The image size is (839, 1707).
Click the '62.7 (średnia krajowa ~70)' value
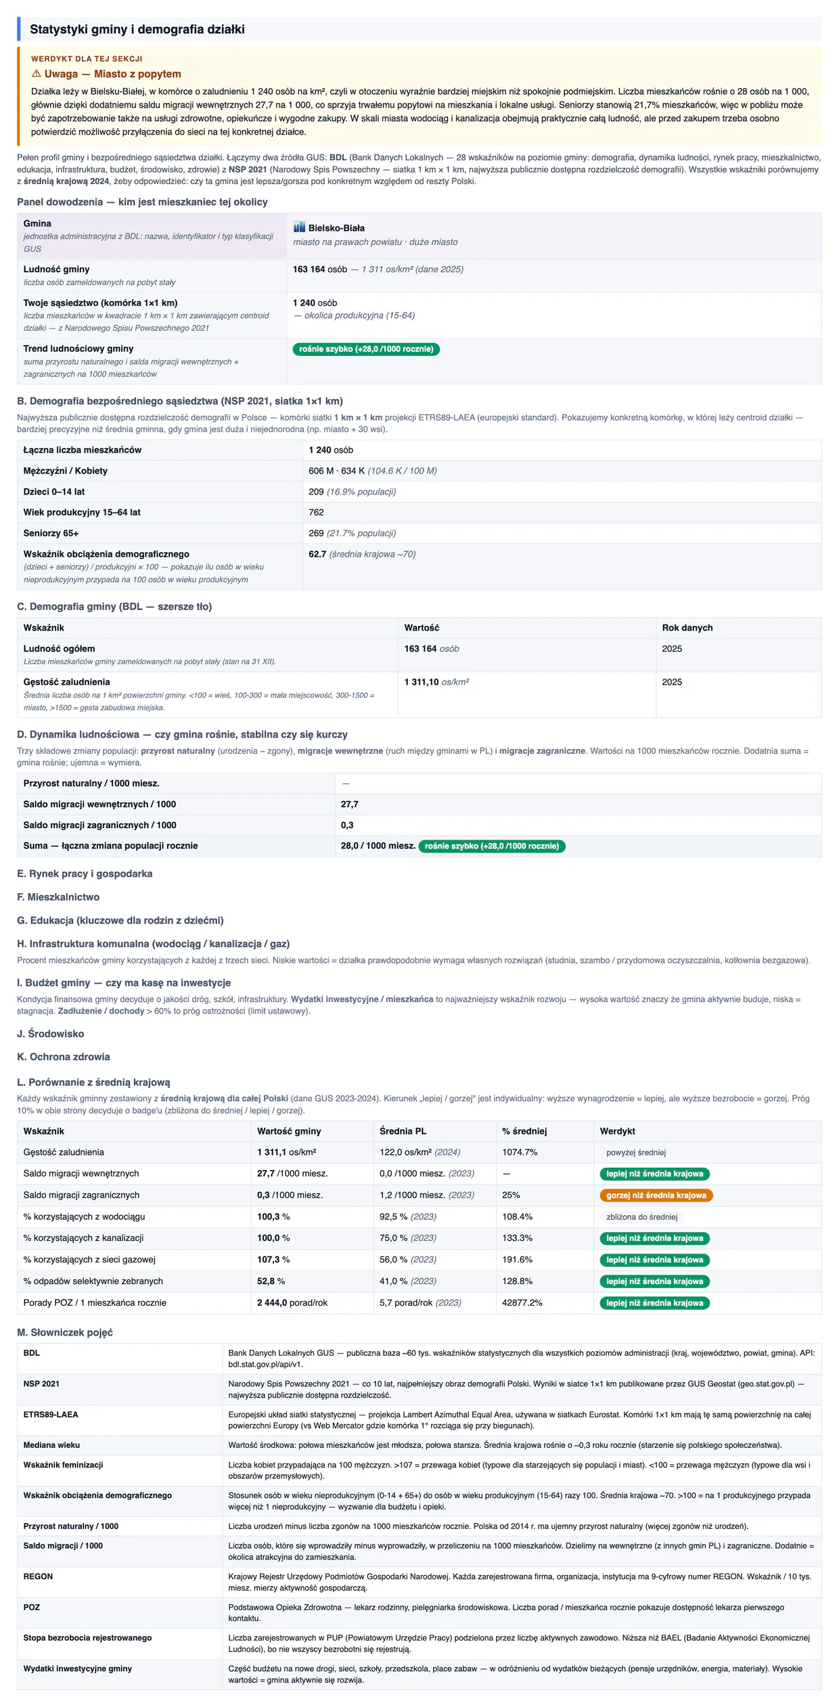click(x=362, y=554)
